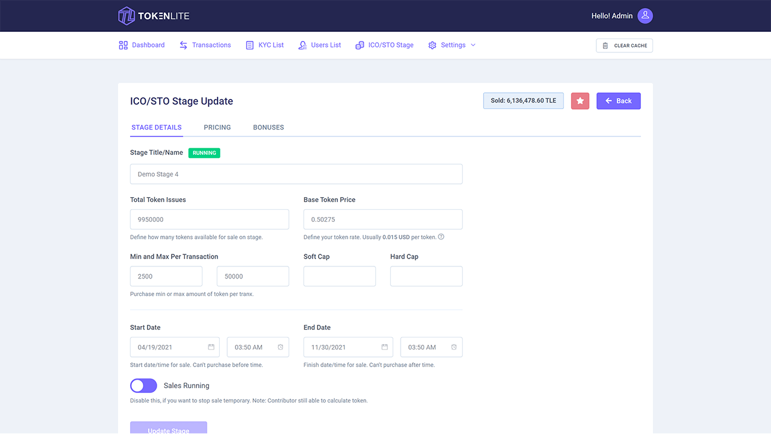Switch to the Bonuses tab
Image resolution: width=771 pixels, height=434 pixels.
pyautogui.click(x=268, y=127)
